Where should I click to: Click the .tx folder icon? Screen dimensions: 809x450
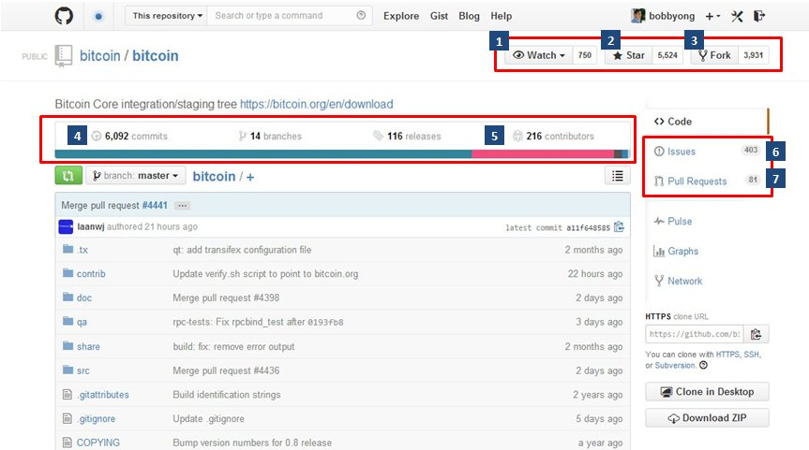67,249
